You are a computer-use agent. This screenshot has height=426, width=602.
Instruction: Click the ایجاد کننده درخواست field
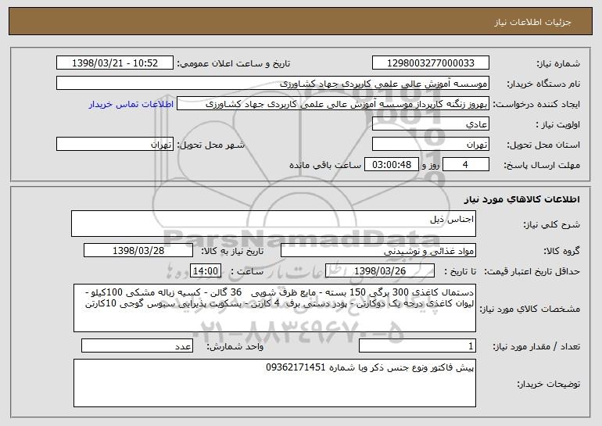click(333, 104)
